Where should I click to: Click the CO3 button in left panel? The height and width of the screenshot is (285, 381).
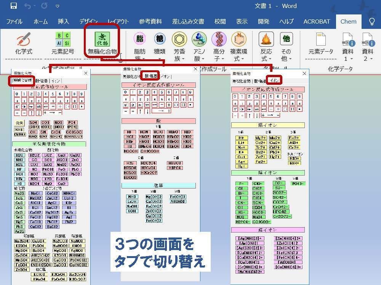[45, 122]
